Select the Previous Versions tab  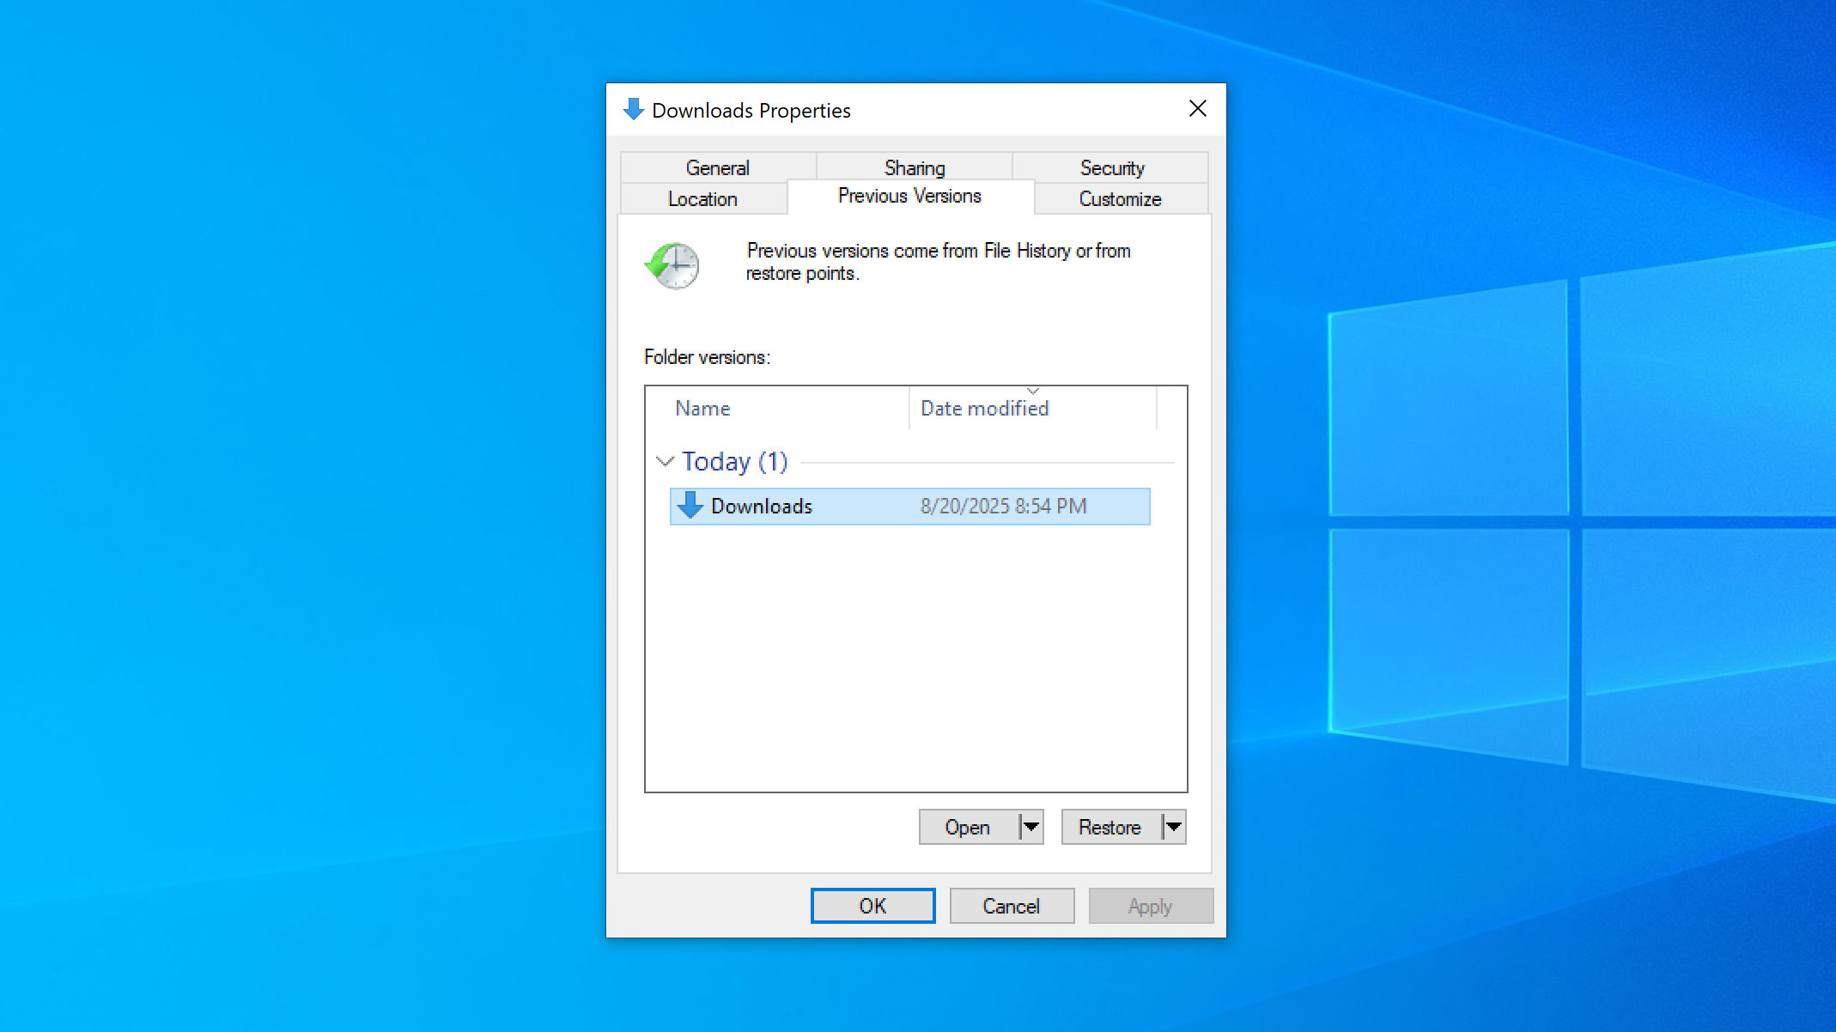pos(909,196)
